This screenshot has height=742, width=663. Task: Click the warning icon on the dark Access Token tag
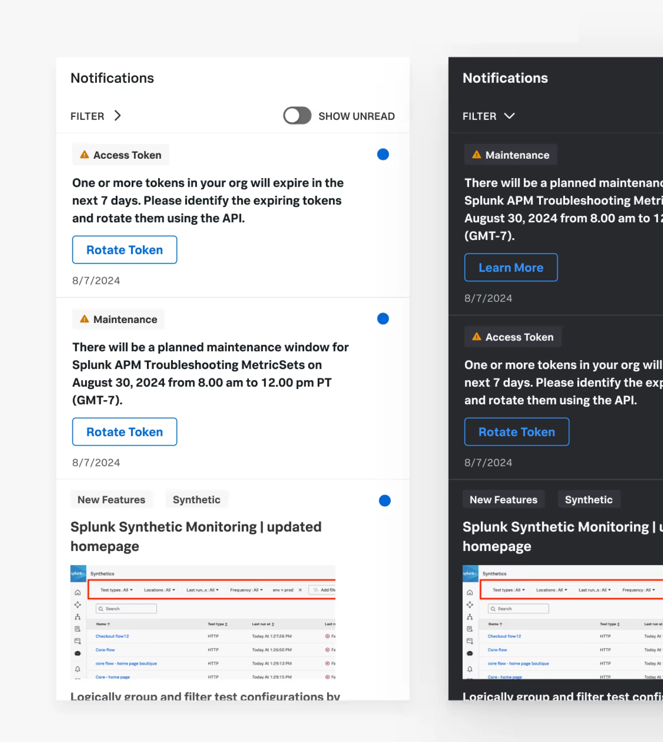[x=476, y=337]
